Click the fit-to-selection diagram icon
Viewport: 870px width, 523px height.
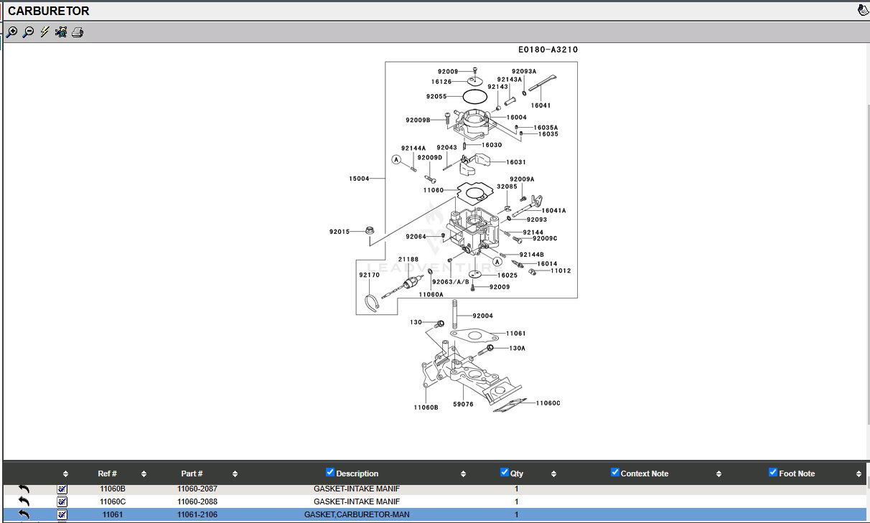61,32
